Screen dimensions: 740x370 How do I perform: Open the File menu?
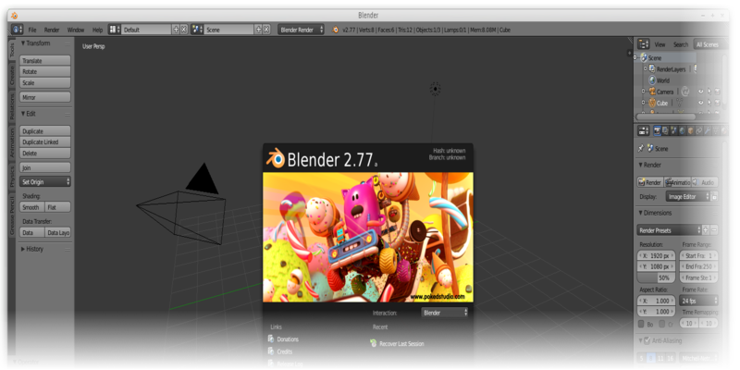(x=32, y=30)
